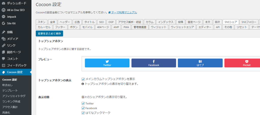The width and height of the screenshot is (260, 115).
Task: Switch to the ウィジェットエリア tab
Action: pos(182,27)
